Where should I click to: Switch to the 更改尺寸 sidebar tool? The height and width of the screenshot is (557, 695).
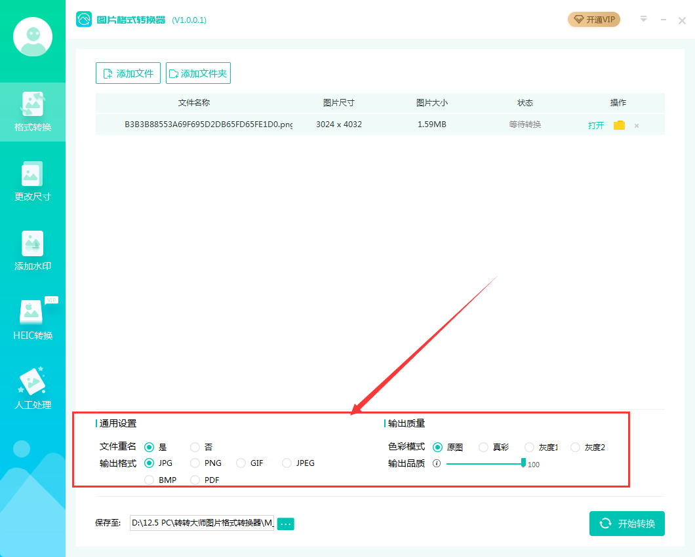coord(33,182)
